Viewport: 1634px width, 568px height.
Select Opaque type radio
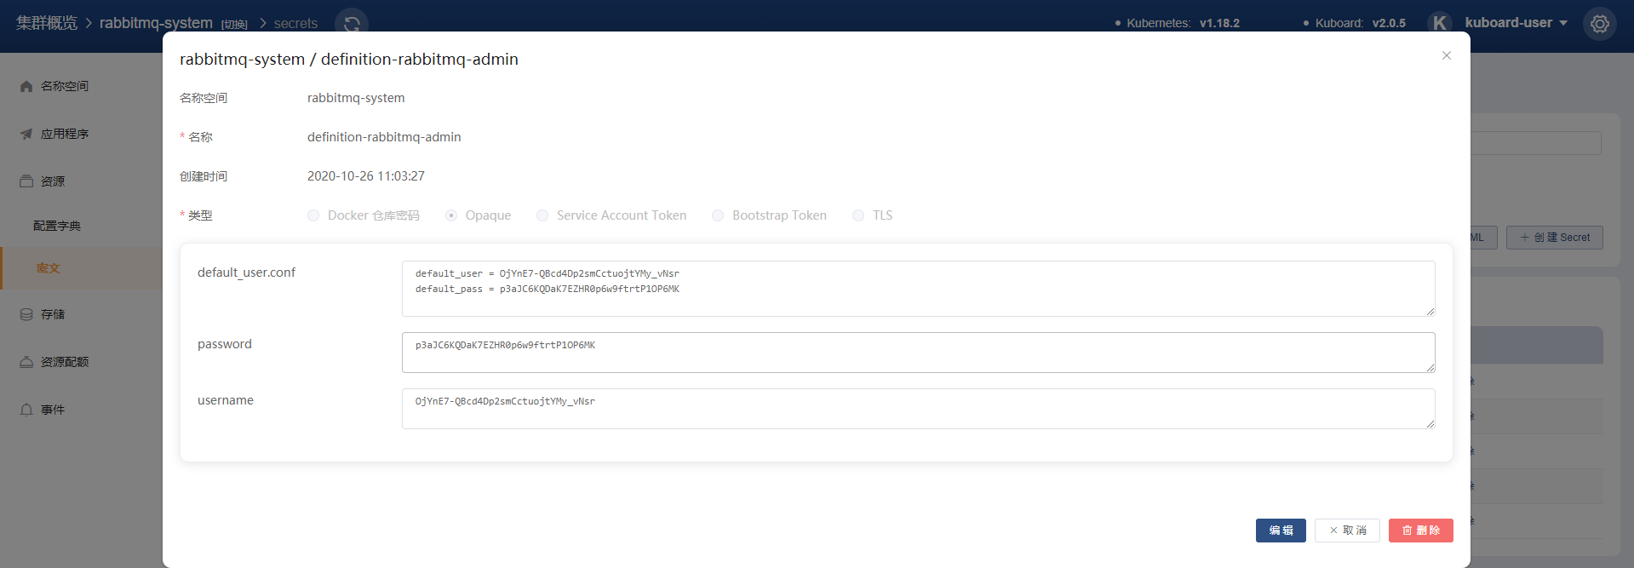(451, 215)
